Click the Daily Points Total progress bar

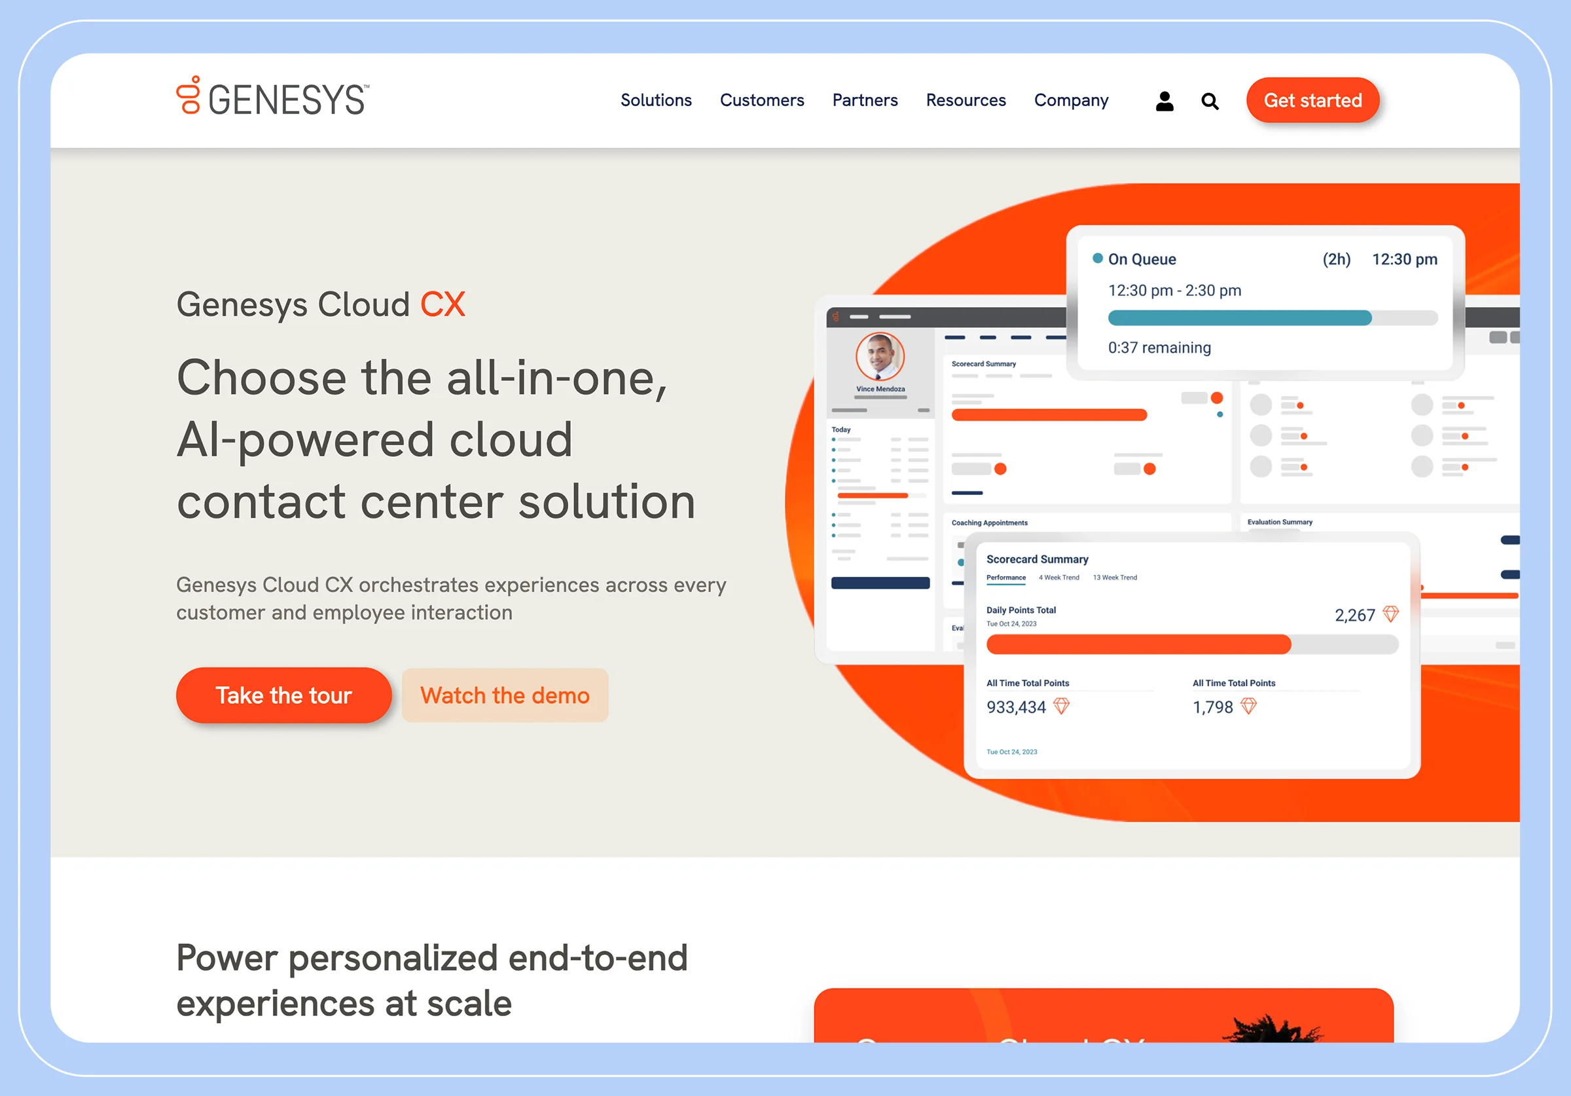(1191, 644)
